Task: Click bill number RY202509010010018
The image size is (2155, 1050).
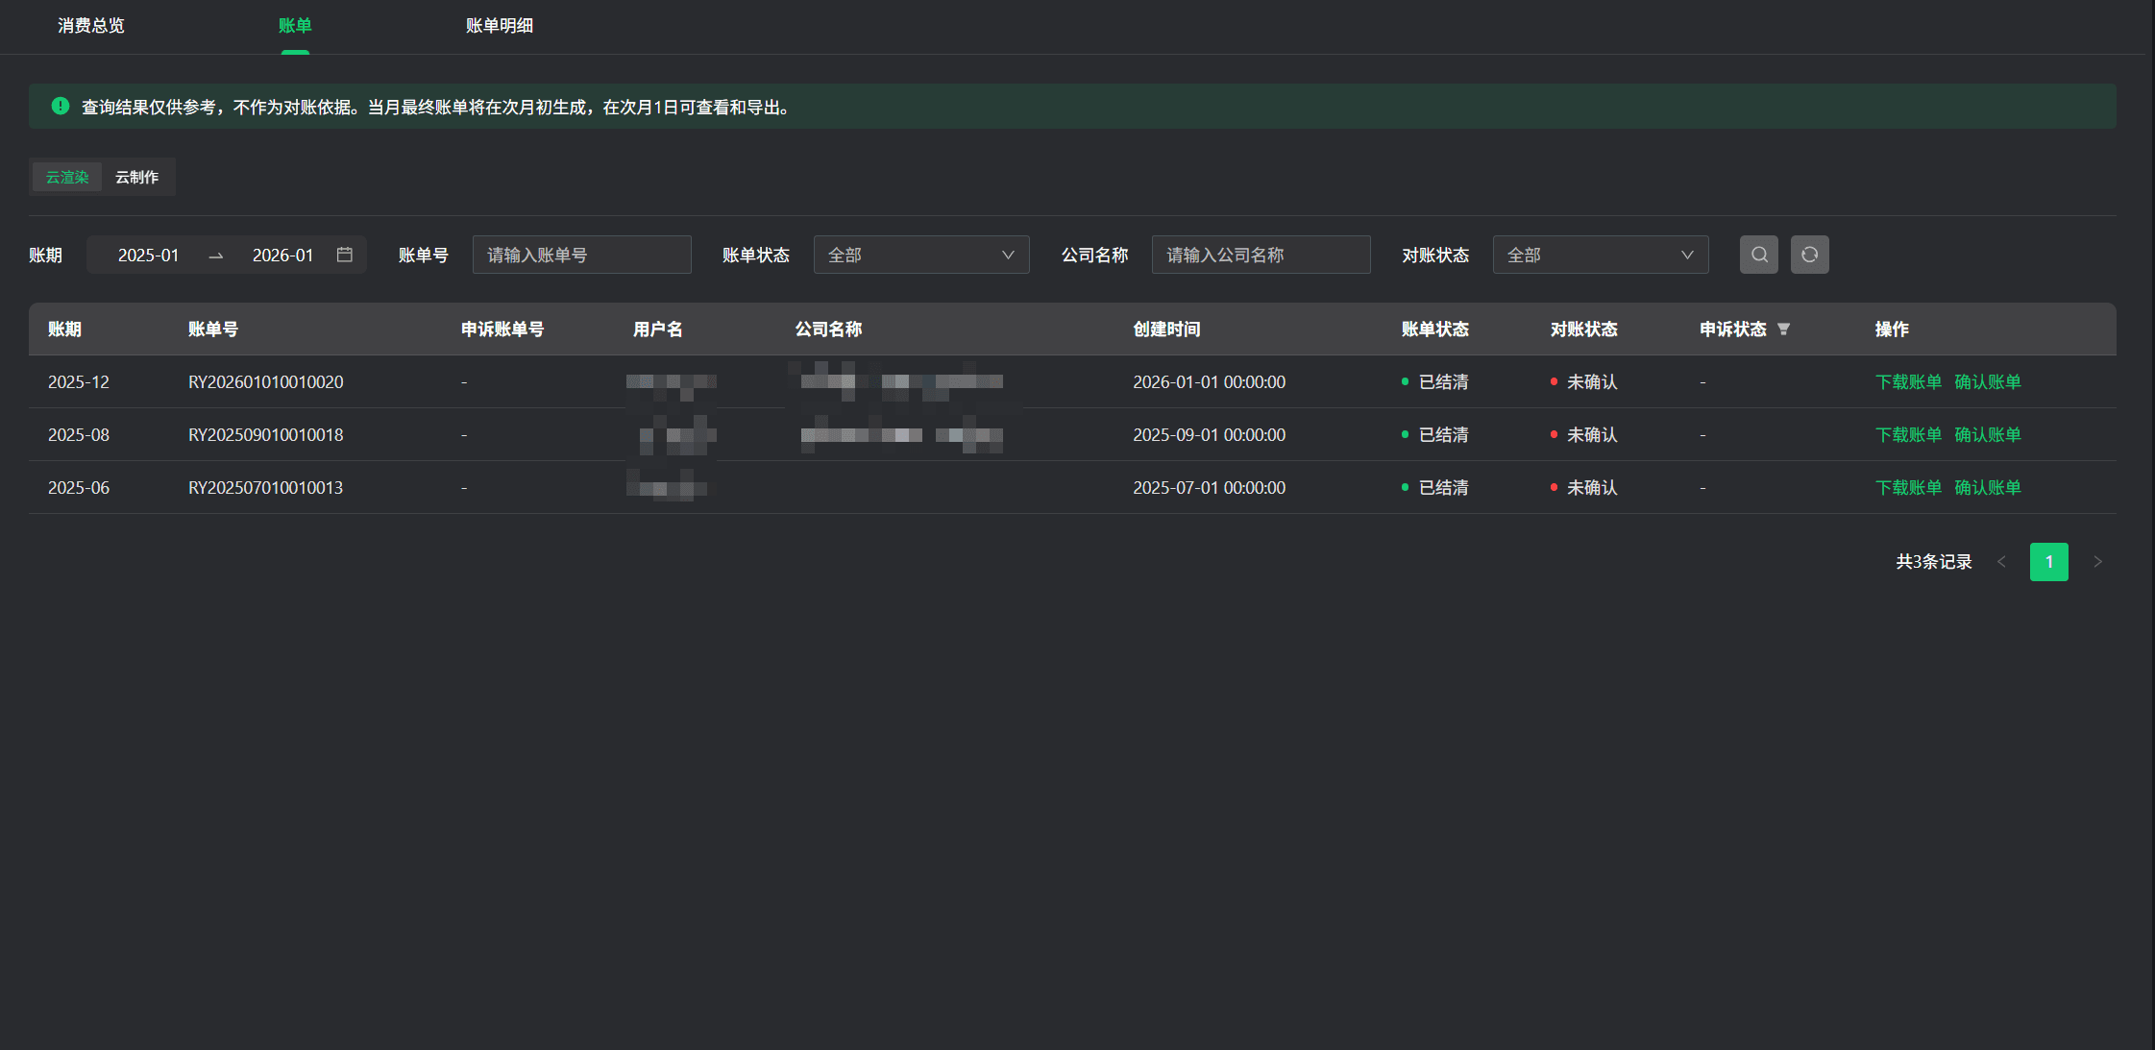Action: 266,435
